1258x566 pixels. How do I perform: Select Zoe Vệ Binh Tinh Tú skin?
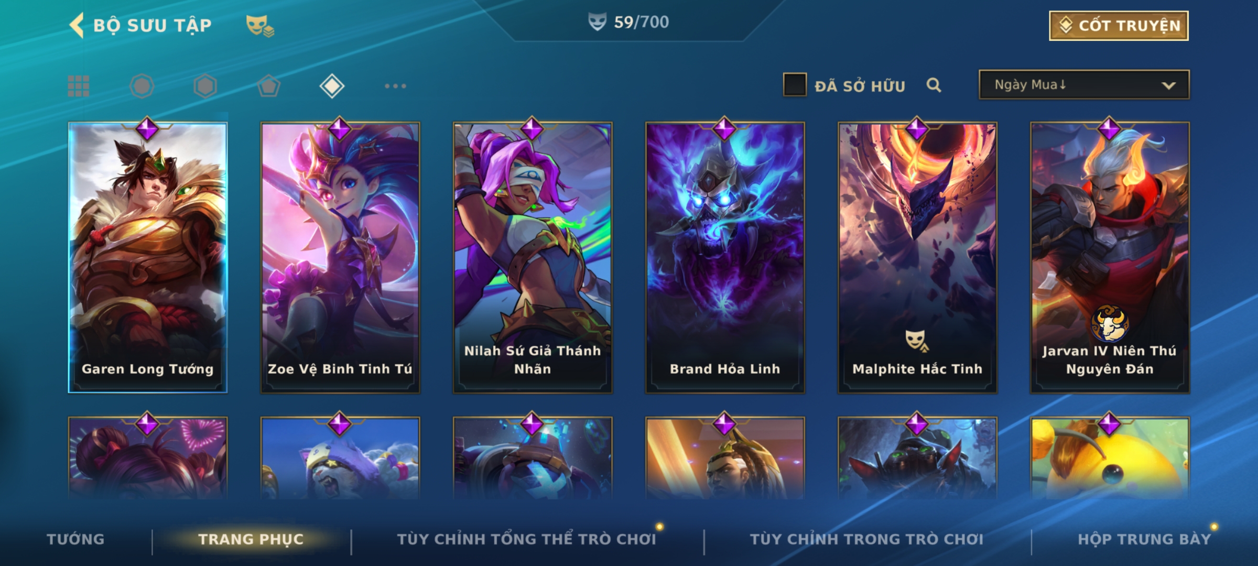[340, 257]
